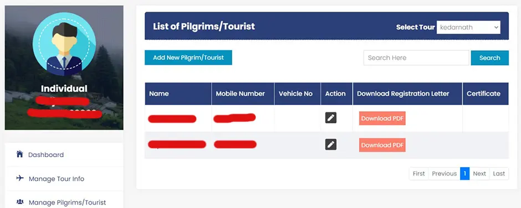Click the edit pencil icon in first row
The height and width of the screenshot is (208, 521).
pyautogui.click(x=330, y=118)
